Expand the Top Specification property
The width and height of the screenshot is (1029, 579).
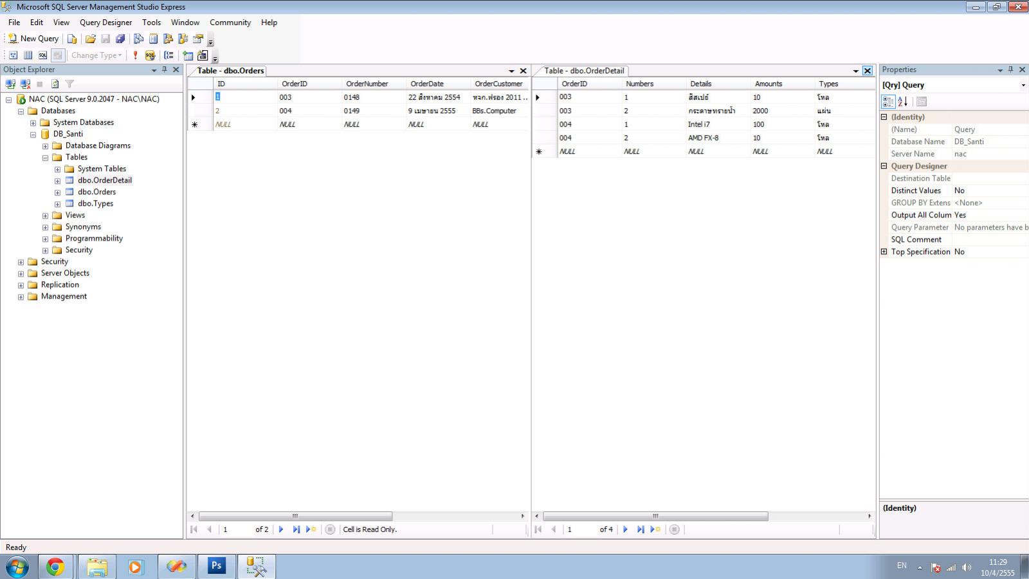tap(884, 252)
